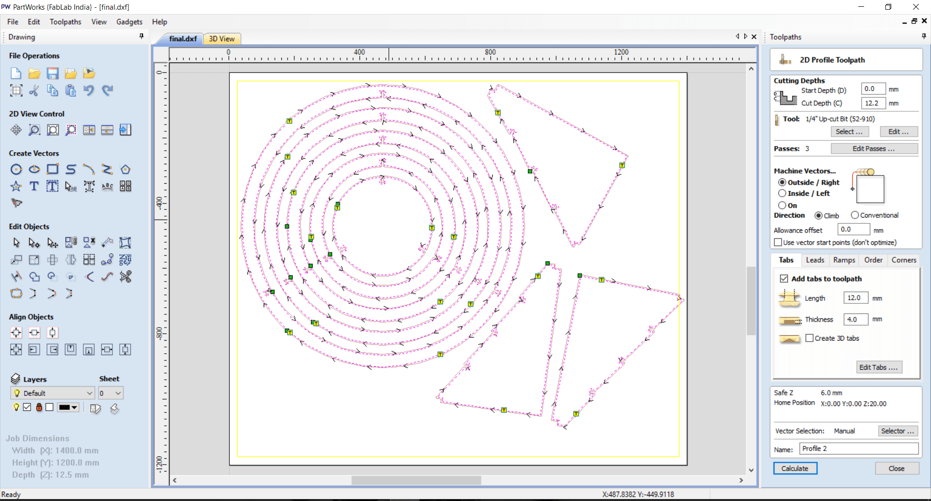Select the On machine vector option
The height and width of the screenshot is (501, 931).
pos(782,205)
